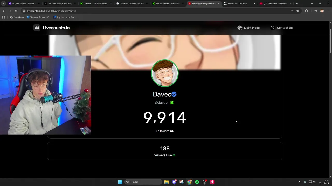
Task: Click the network icon in system tray
Action: coord(310,182)
